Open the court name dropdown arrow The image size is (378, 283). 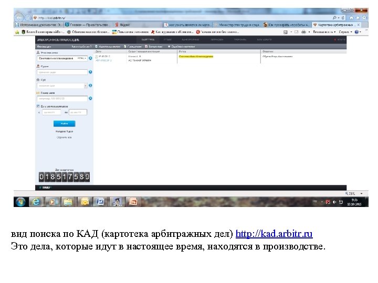pos(86,85)
